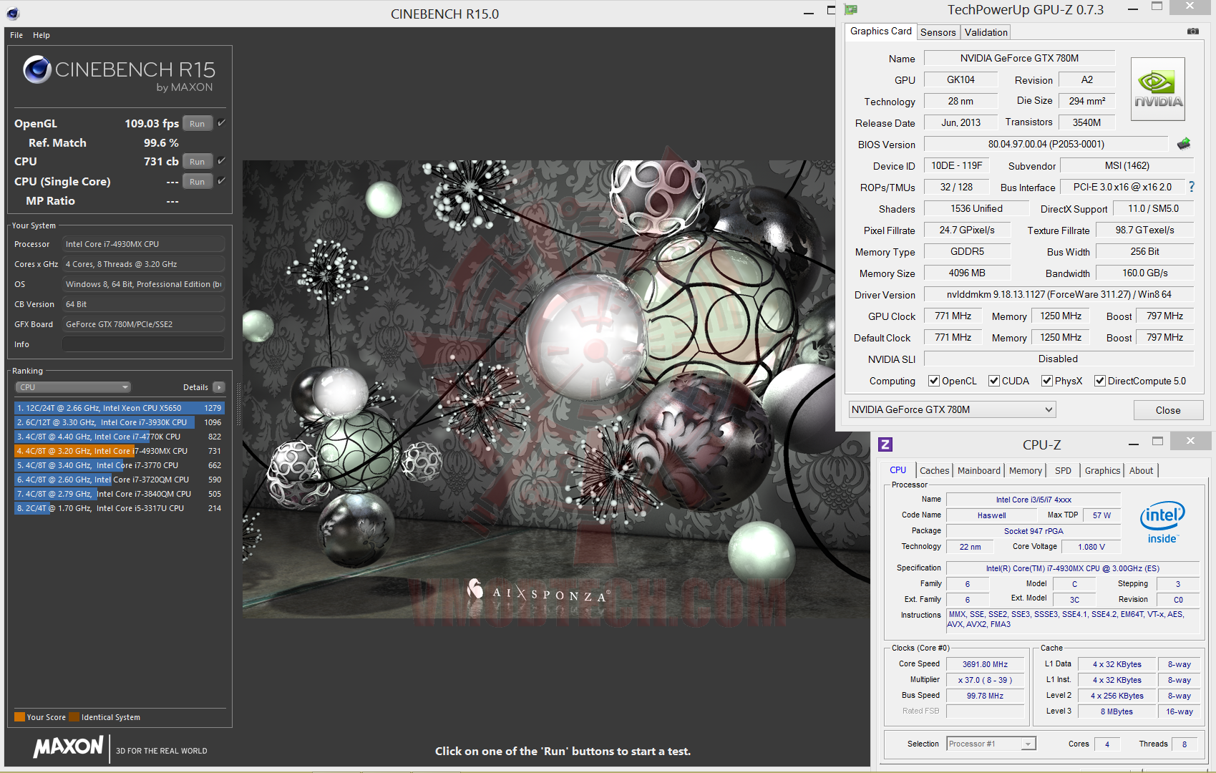Click the CPU-Z purple Z title icon
Image resolution: width=1216 pixels, height=773 pixels.
point(885,444)
